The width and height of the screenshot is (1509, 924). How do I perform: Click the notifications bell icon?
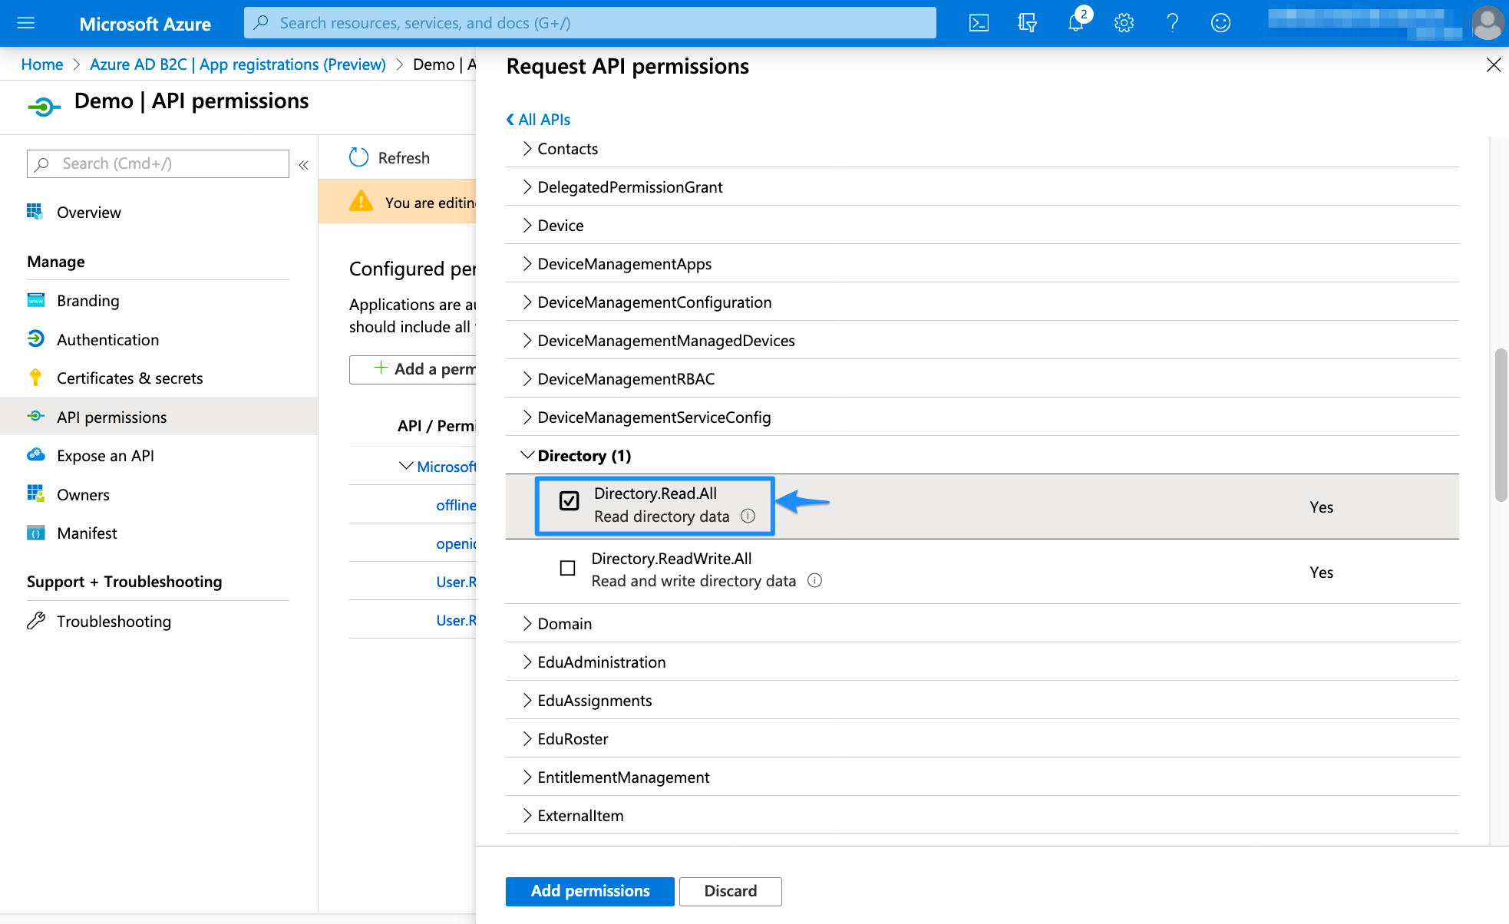point(1075,23)
